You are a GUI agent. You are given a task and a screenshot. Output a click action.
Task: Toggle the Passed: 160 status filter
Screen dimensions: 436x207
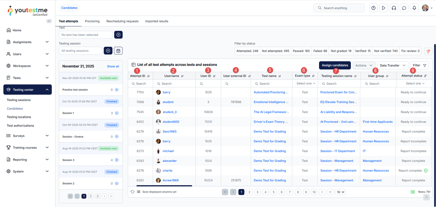click(301, 51)
